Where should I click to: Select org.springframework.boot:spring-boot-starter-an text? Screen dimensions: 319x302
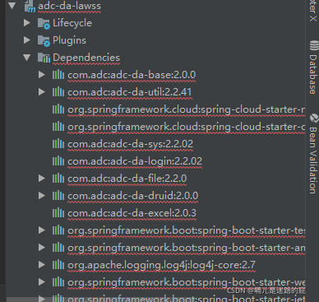(x=187, y=248)
